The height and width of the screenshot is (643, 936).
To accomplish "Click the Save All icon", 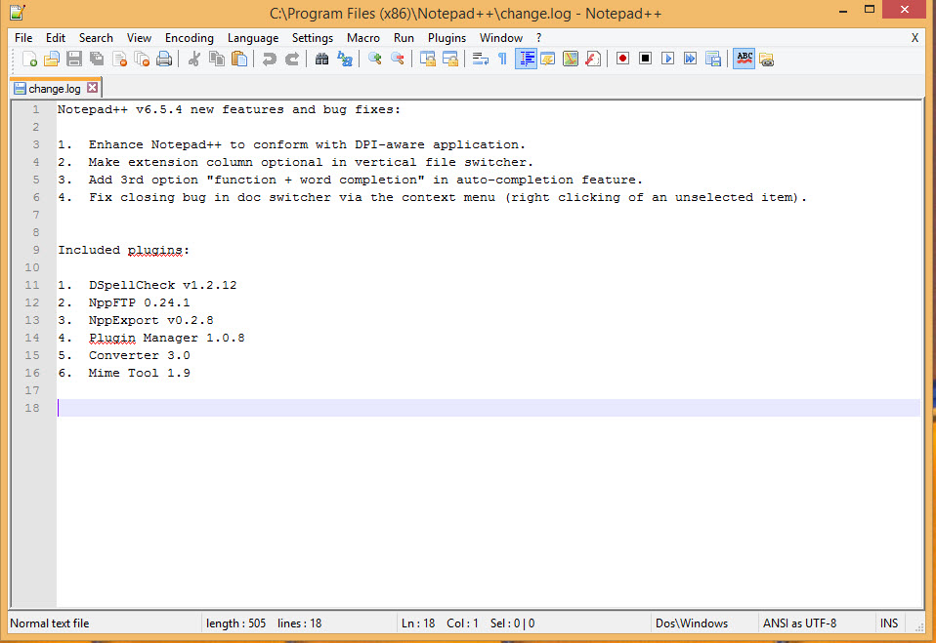I will [x=97, y=59].
